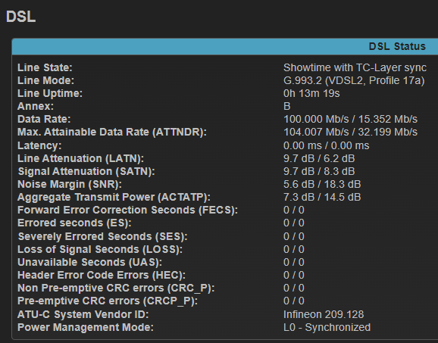The height and width of the screenshot is (343, 438).
Task: Click the Aggregate Transmit Power (ACTATP) label
Action: coord(114,198)
